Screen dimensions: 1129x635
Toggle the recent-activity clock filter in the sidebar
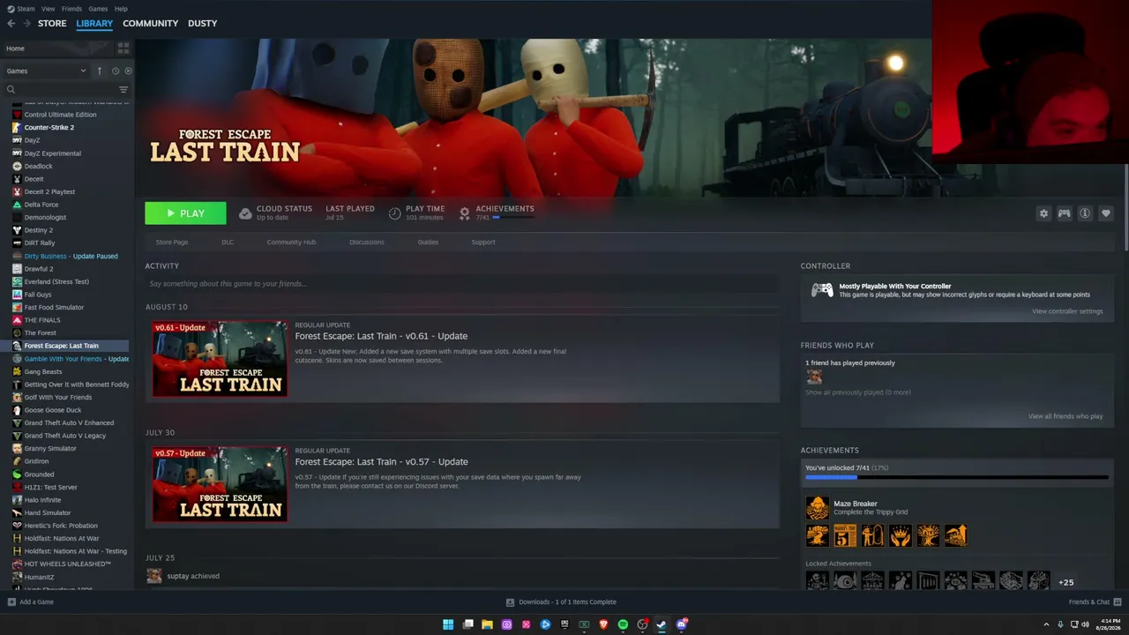pyautogui.click(x=115, y=71)
